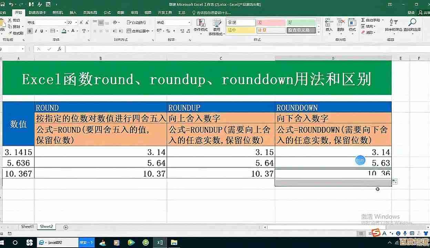Screen dimensions: 430x248
Task: Toggle italic formatting
Action: (x=36, y=30)
